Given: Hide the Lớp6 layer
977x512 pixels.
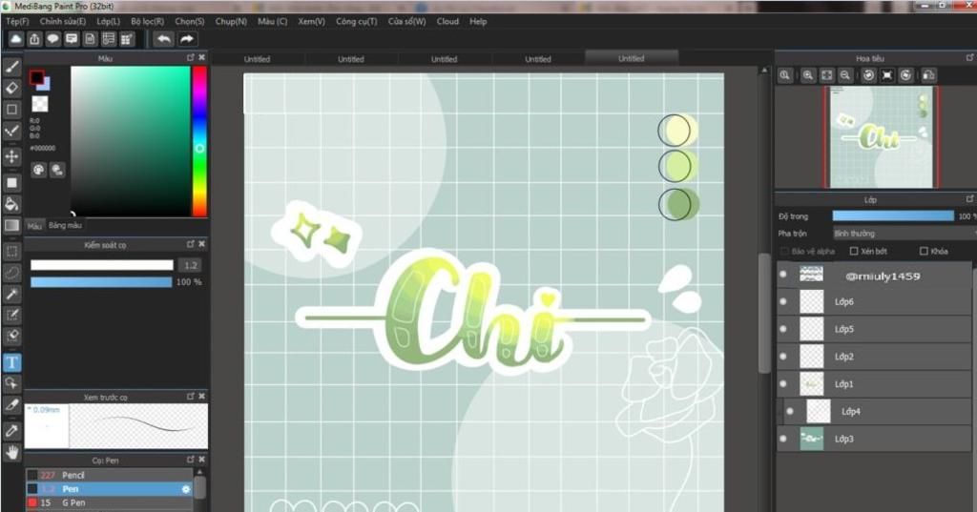Looking at the screenshot, I should click(783, 301).
